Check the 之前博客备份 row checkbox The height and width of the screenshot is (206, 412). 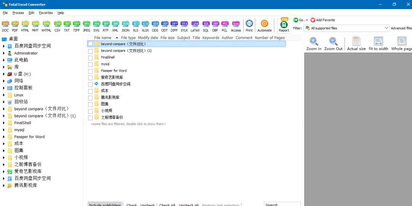(x=90, y=118)
